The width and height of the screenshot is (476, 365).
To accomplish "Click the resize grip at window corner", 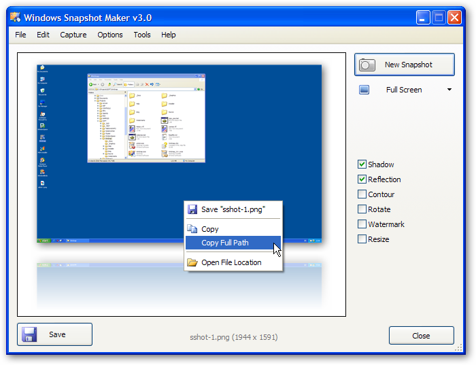I will pyautogui.click(x=459, y=348).
